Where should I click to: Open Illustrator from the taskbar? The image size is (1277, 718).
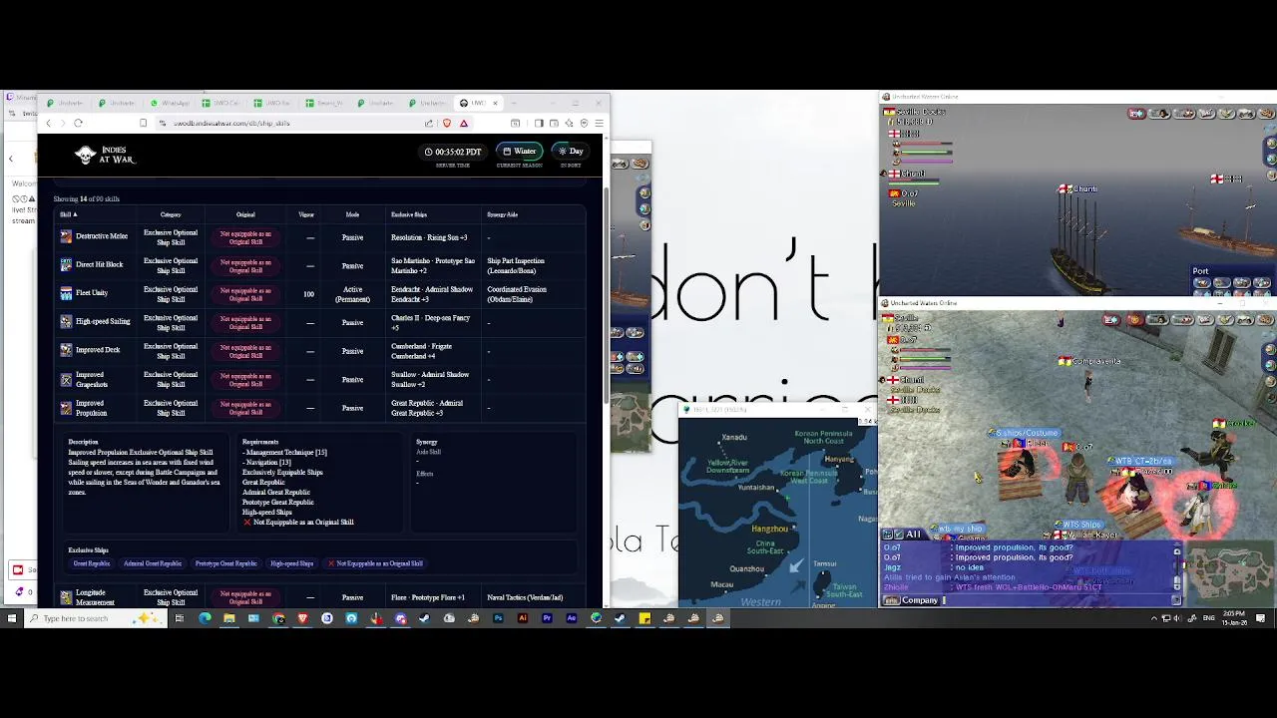(523, 618)
